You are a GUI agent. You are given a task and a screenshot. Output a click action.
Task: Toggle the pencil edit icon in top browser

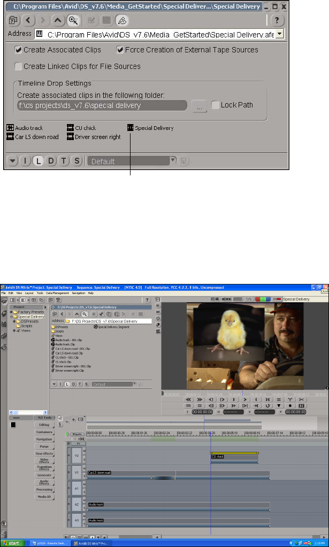coord(122,20)
